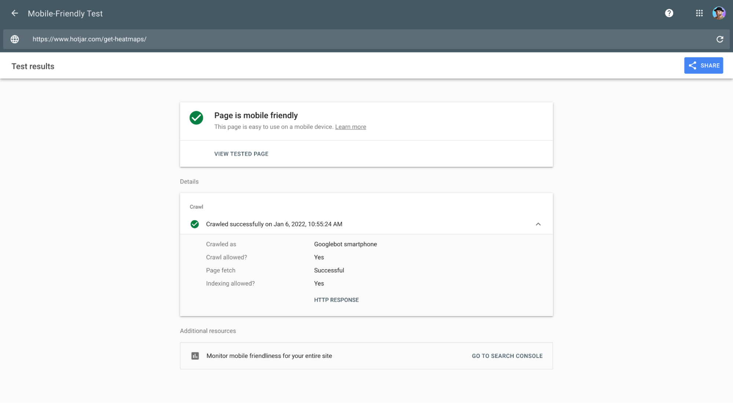Click the crawled successfully check icon
This screenshot has width=733, height=403.
[x=195, y=224]
